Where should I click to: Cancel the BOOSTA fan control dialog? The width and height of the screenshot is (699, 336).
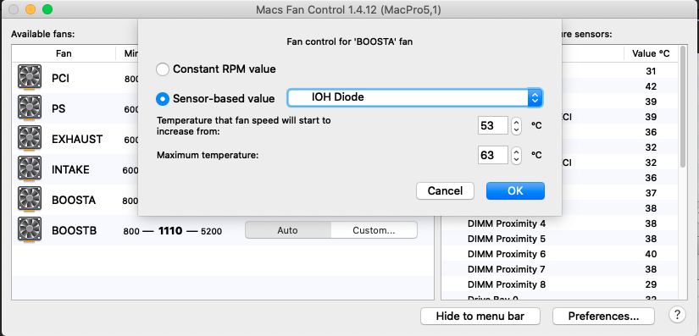coord(445,191)
